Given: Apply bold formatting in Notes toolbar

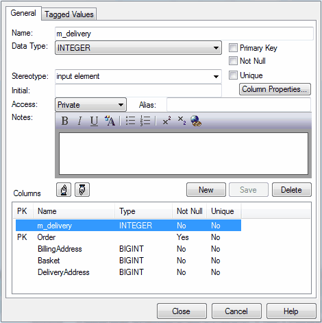Looking at the screenshot, I should pos(65,121).
